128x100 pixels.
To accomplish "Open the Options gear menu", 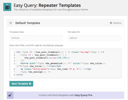I will pyautogui.click(x=115, y=23).
